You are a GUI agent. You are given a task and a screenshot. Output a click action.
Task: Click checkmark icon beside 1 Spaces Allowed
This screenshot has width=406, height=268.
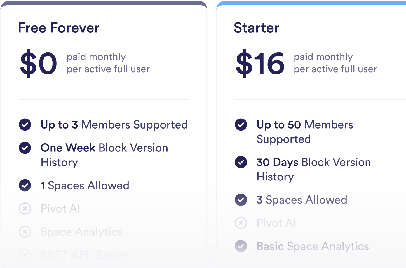pyautogui.click(x=25, y=185)
